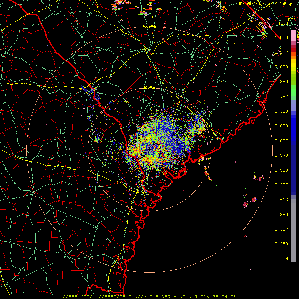Image resolution: width=299 pixels, height=299 pixels.
Task: Click the 04:38 timestamp in footer
Action: tap(229, 297)
